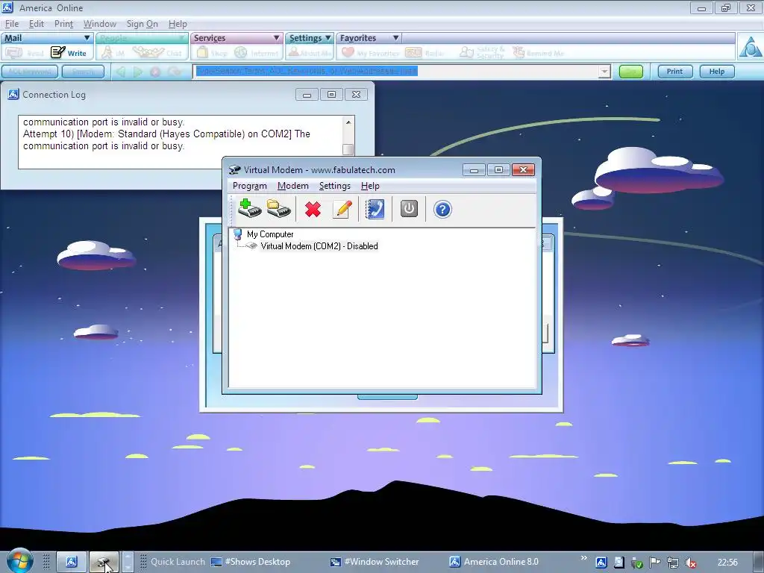
Task: Click the Add new modem icon
Action: (249, 209)
